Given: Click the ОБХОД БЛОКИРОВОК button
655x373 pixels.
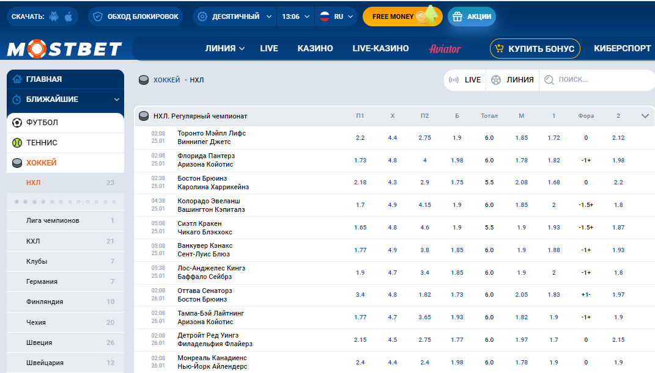Looking at the screenshot, I should pyautogui.click(x=136, y=16).
